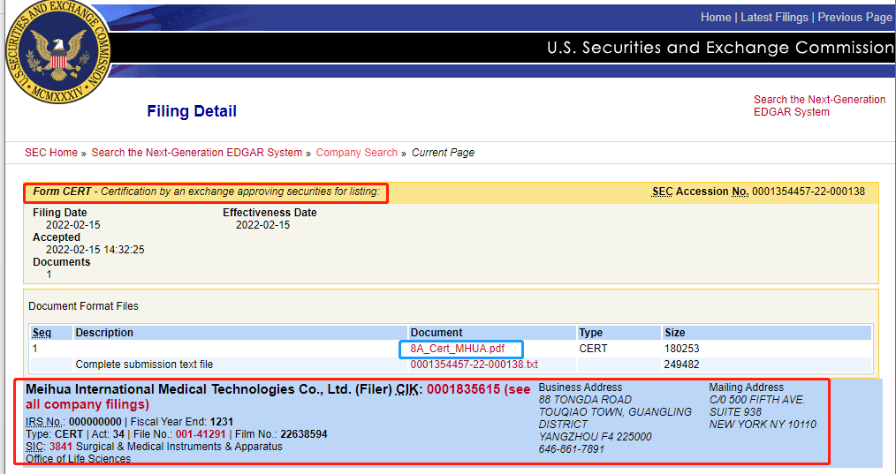896x474 pixels.
Task: Open Search the Next-Generation EDGAR System top-right link
Action: (x=819, y=106)
